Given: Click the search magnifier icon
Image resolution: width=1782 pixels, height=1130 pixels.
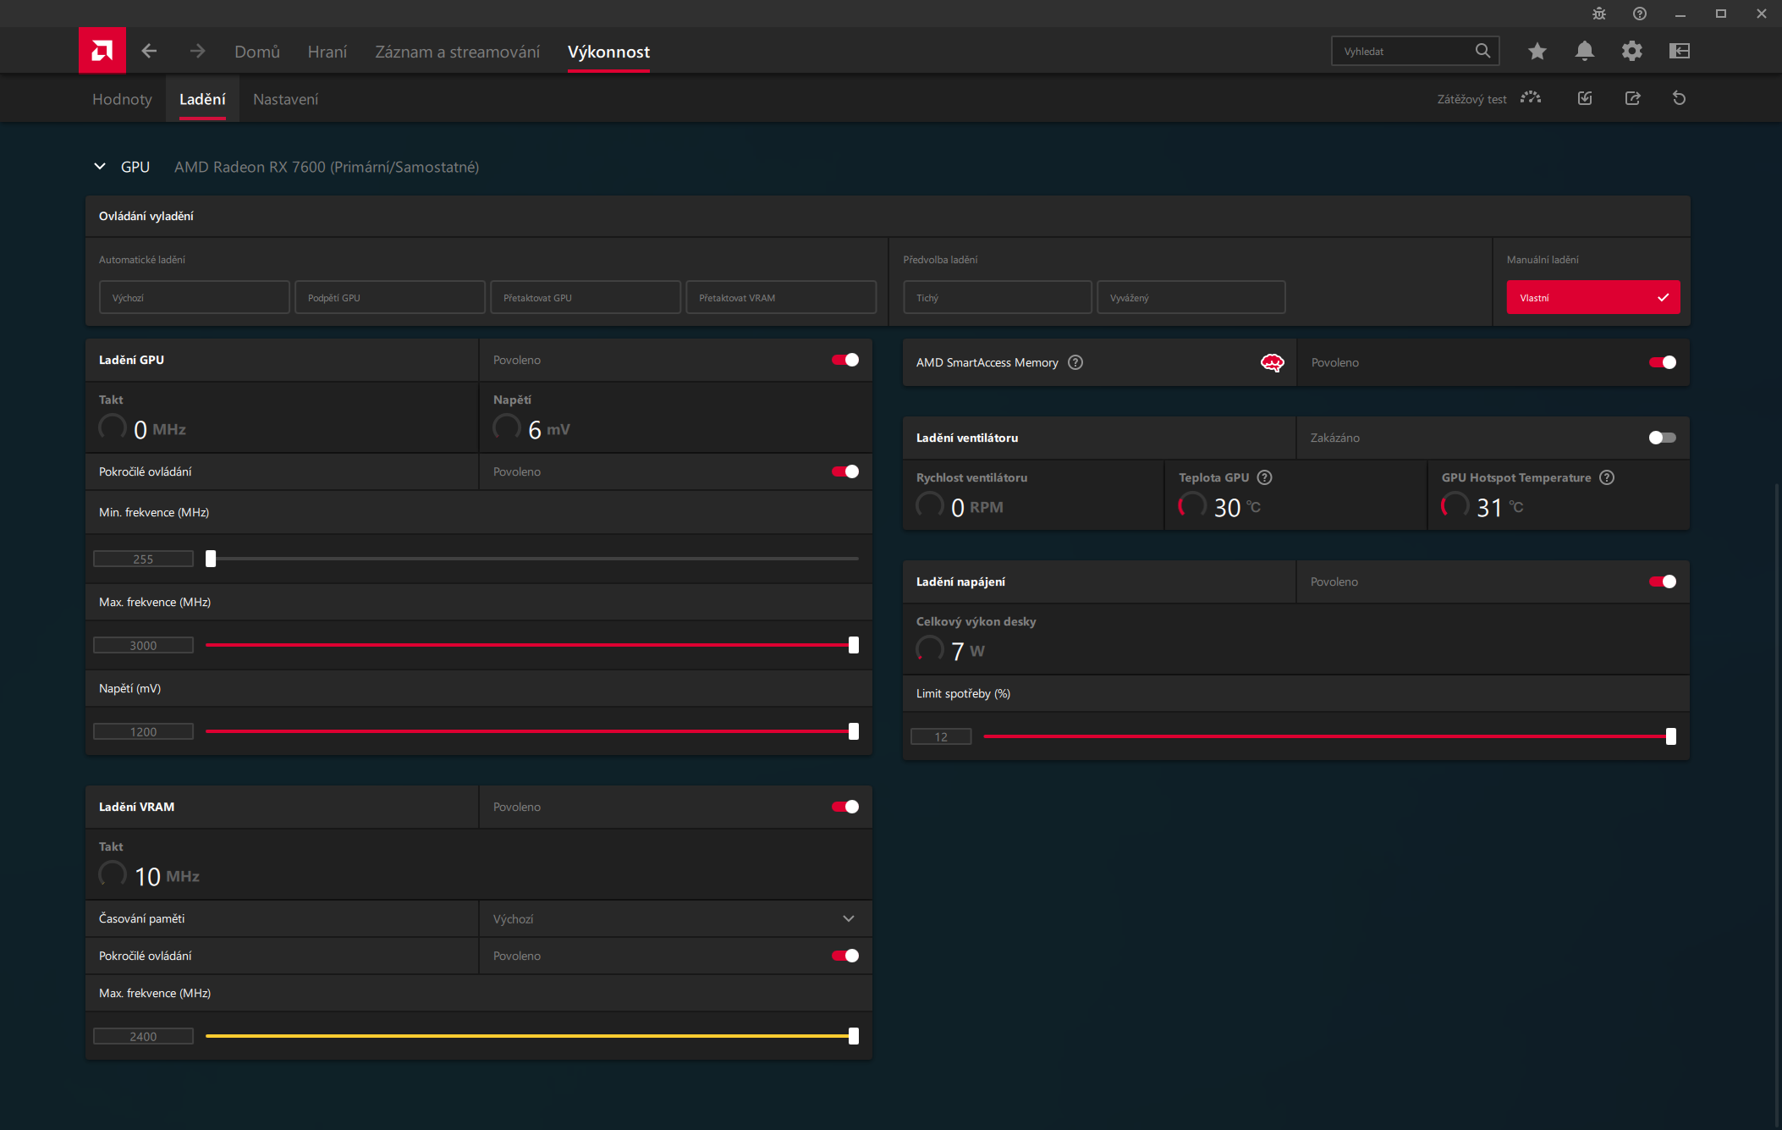Looking at the screenshot, I should click(1482, 51).
